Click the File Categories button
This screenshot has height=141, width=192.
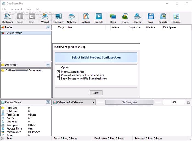coord(129,102)
